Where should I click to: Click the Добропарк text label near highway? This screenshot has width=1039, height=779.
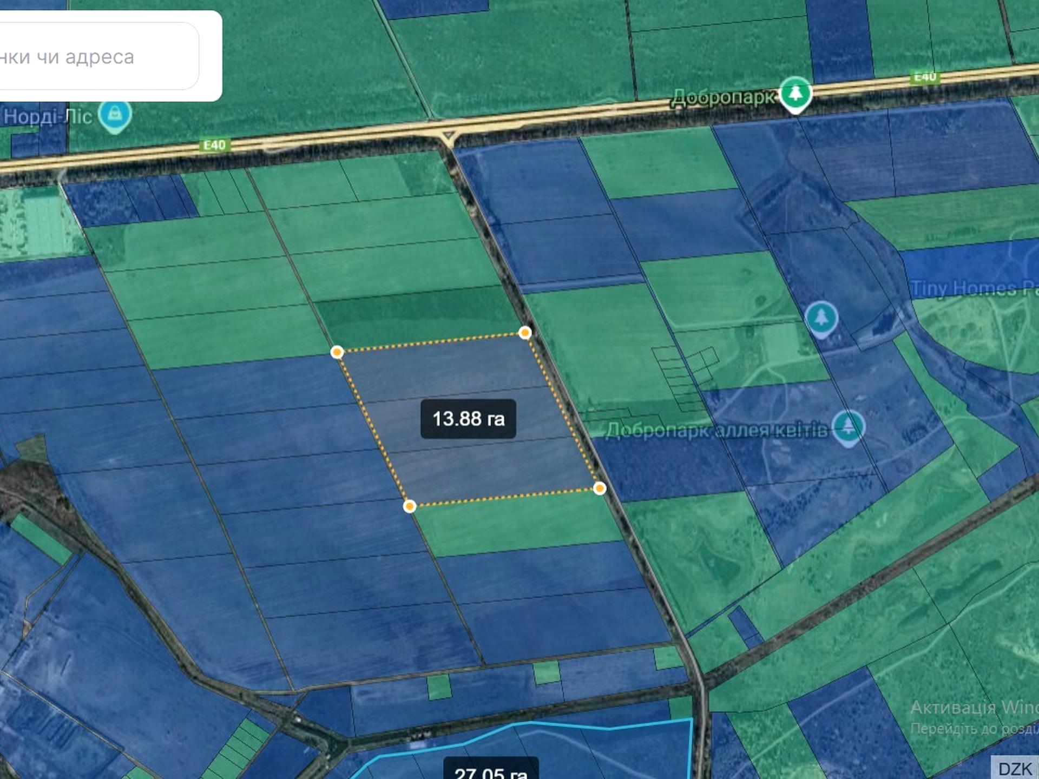[x=722, y=97]
